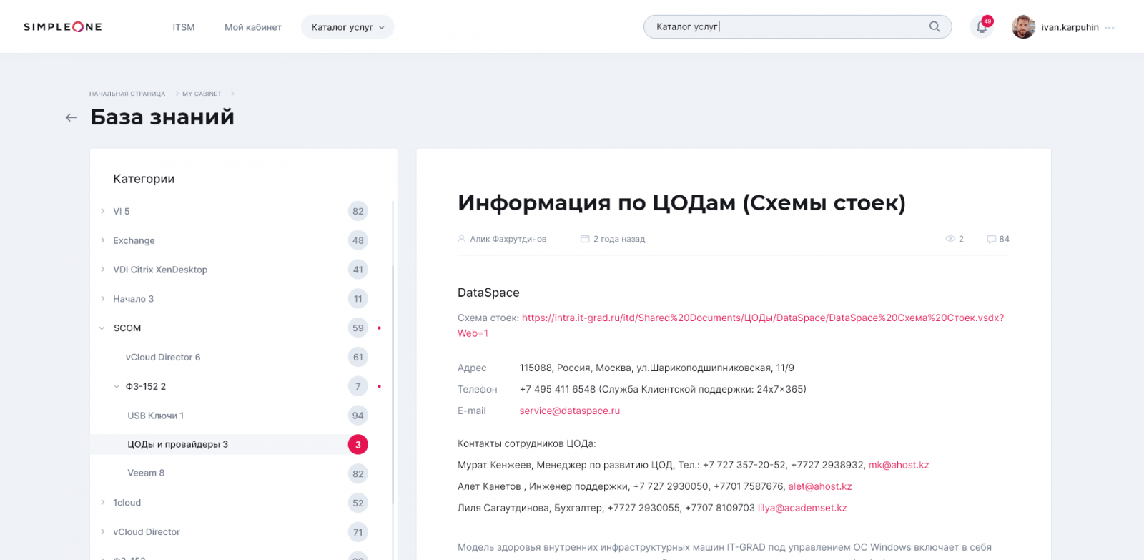
Task: Click the DataSpace section heading
Action: [x=488, y=293]
